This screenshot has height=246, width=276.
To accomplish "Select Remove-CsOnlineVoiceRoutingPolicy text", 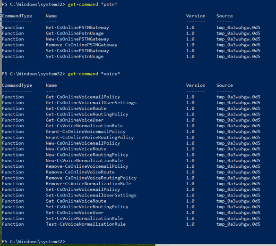I will coord(91,178).
